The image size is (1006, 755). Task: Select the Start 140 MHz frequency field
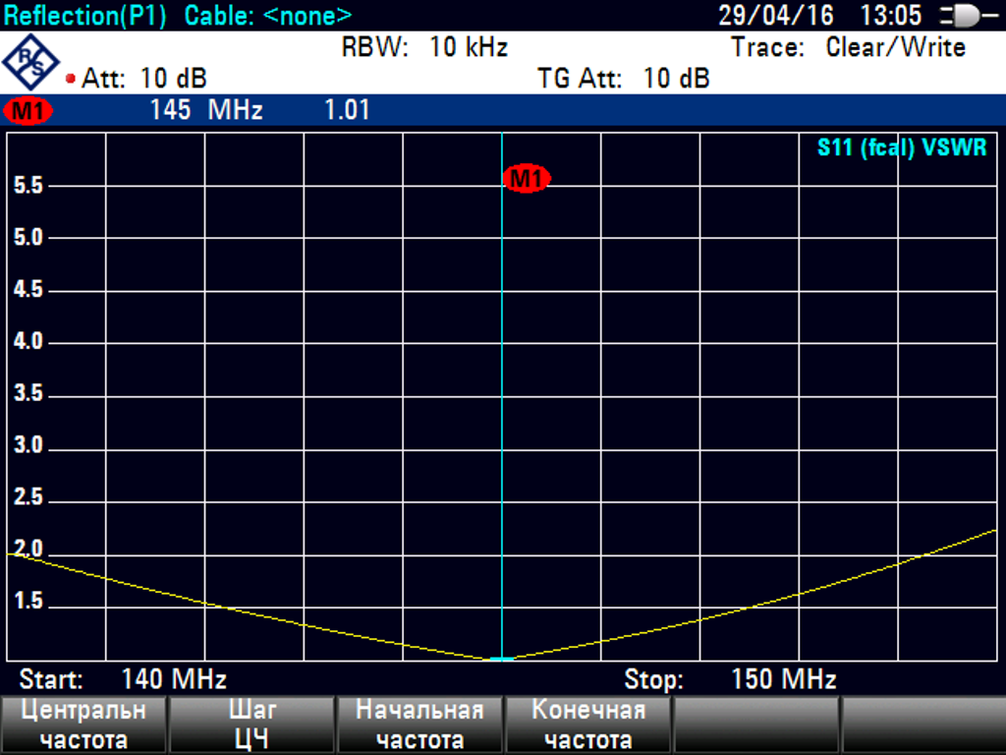point(123,679)
